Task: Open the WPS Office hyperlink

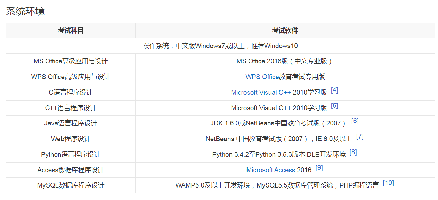Action: [x=262, y=77]
